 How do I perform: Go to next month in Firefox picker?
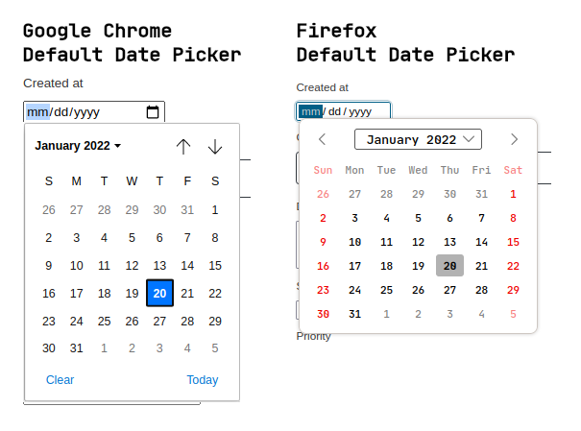click(515, 139)
